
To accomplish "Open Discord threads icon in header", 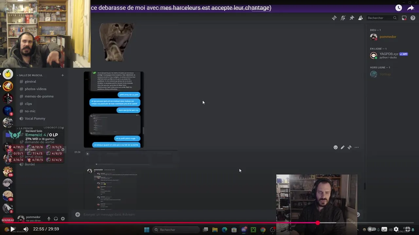I will tap(334, 18).
